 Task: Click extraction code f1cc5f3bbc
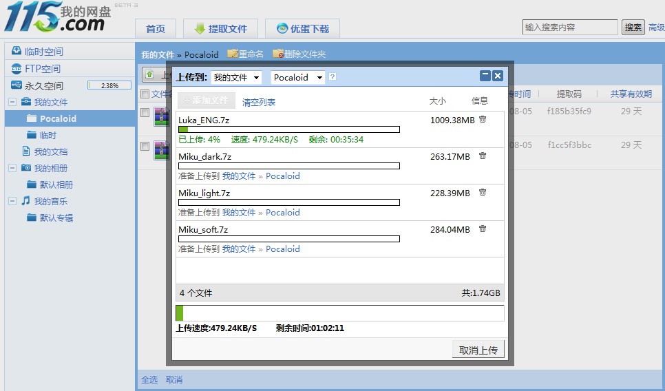click(569, 145)
